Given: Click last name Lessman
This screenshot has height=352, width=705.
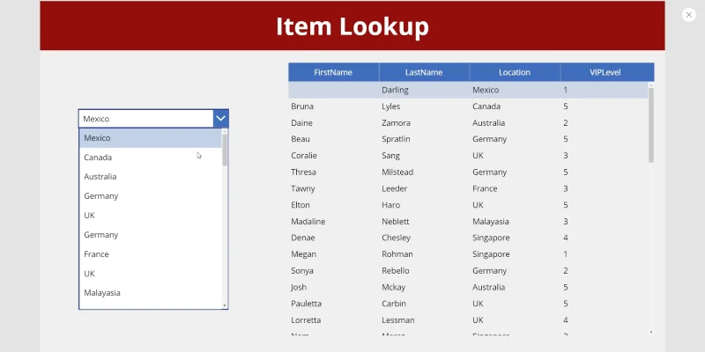Looking at the screenshot, I should [x=398, y=320].
